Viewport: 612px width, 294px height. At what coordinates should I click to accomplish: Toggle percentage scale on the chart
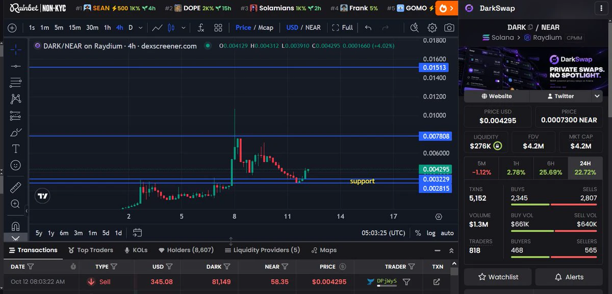point(418,233)
